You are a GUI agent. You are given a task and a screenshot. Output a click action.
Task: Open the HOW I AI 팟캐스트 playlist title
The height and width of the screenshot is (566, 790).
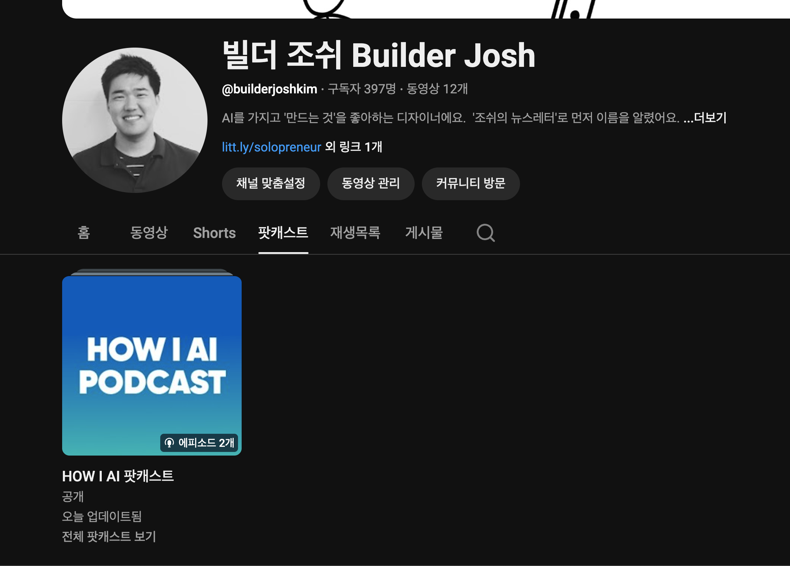(118, 476)
